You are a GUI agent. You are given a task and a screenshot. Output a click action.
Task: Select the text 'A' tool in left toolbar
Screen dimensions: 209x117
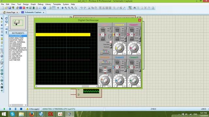(2, 84)
